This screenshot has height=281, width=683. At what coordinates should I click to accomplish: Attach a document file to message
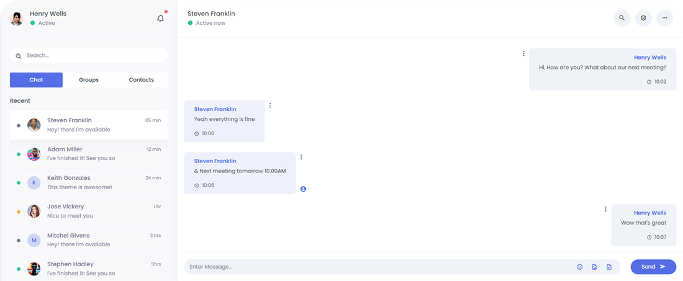(609, 267)
